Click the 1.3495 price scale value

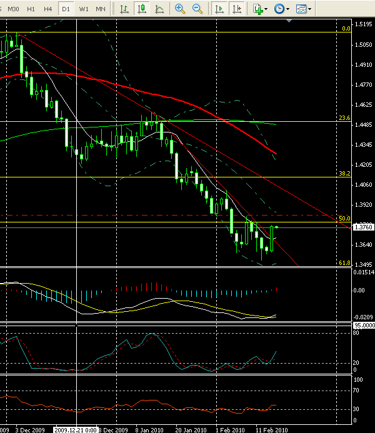coord(363,264)
